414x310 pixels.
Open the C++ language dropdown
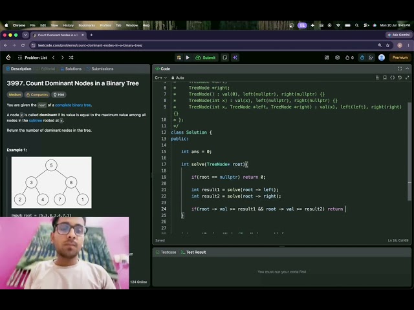pyautogui.click(x=161, y=77)
